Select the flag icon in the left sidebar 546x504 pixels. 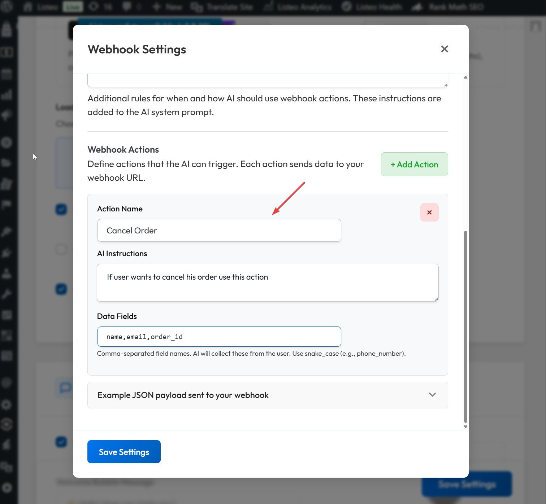coord(6,205)
